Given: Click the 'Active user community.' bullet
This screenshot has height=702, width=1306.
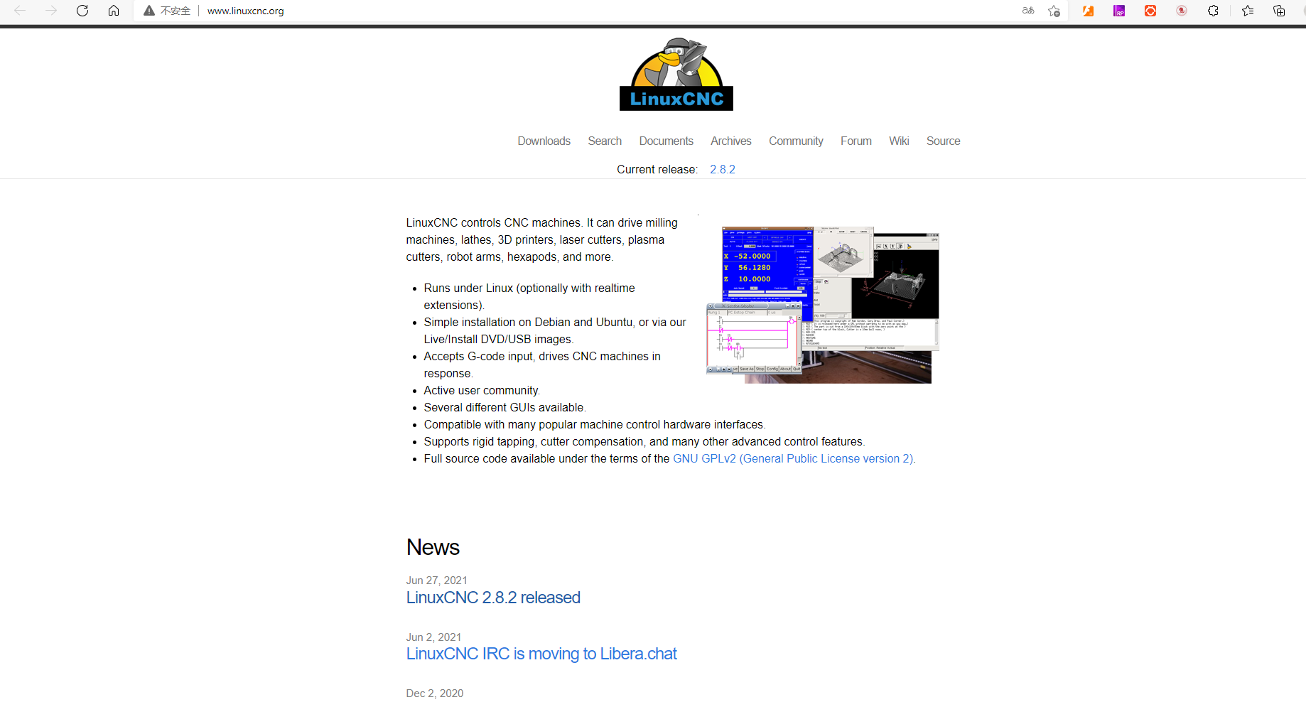Looking at the screenshot, I should (x=482, y=391).
